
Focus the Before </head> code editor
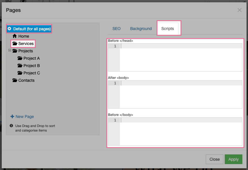[x=175, y=57]
